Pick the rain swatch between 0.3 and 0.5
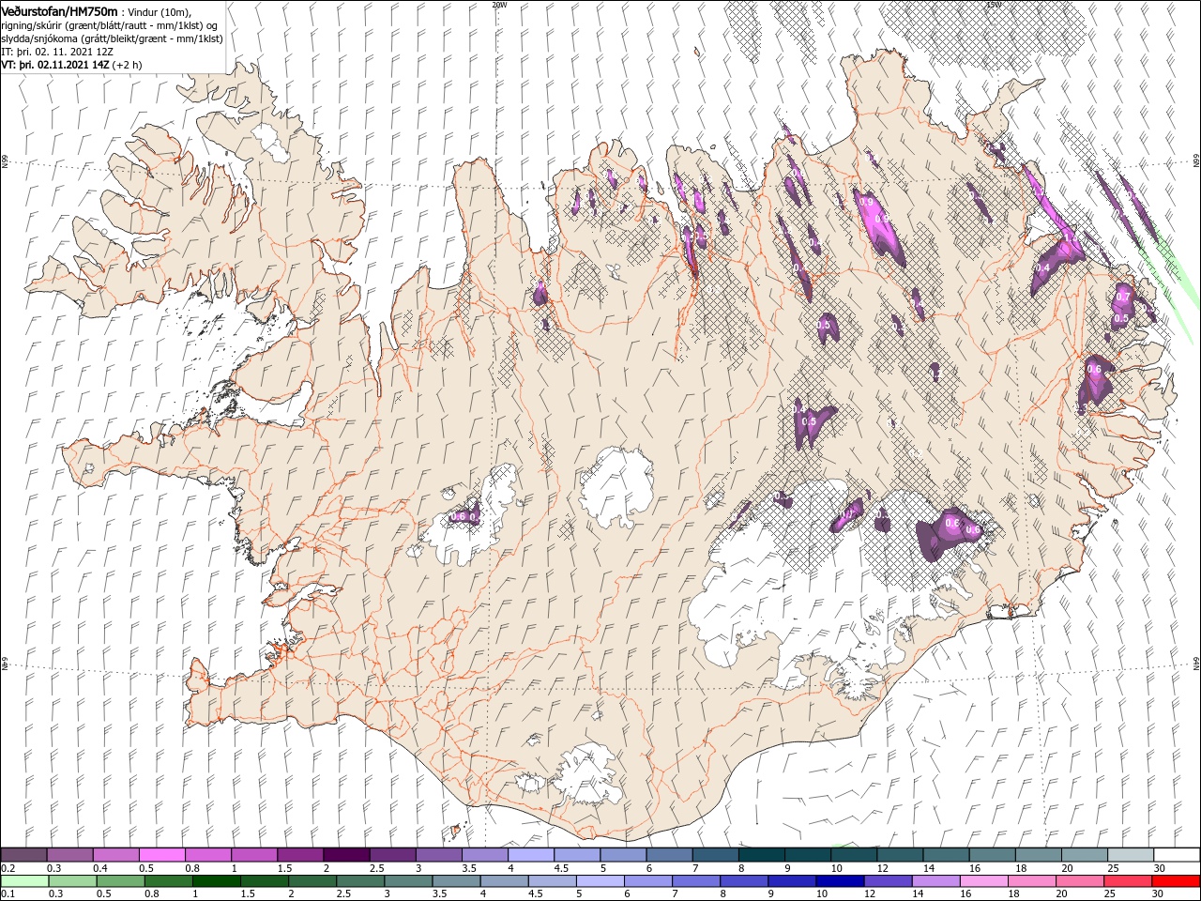Image resolution: width=1201 pixels, height=901 pixels. tap(72, 881)
